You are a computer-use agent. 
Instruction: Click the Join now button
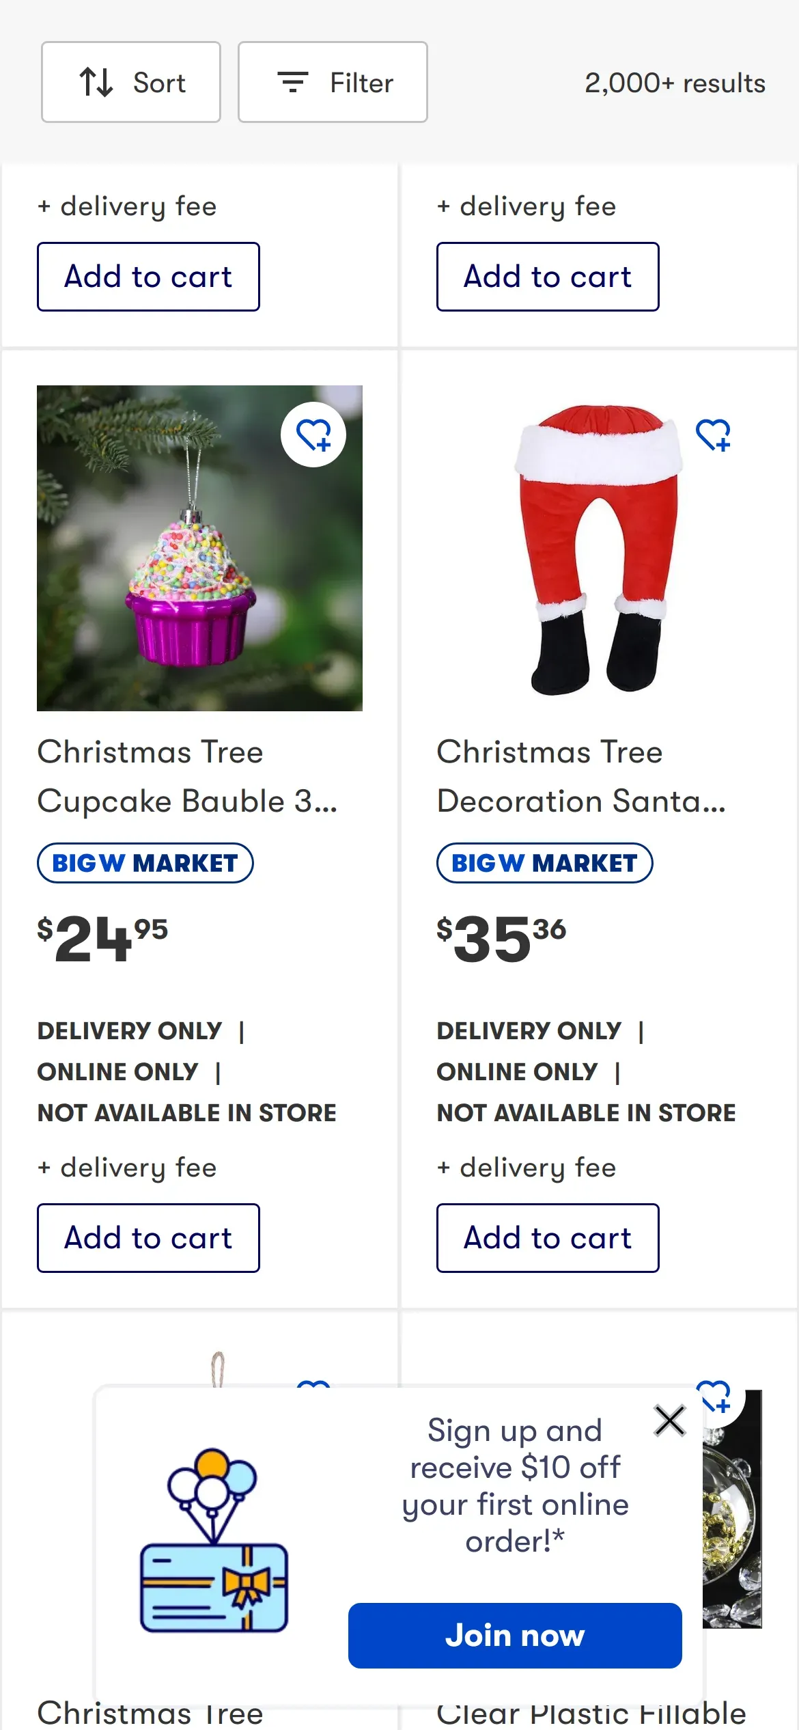(515, 1635)
